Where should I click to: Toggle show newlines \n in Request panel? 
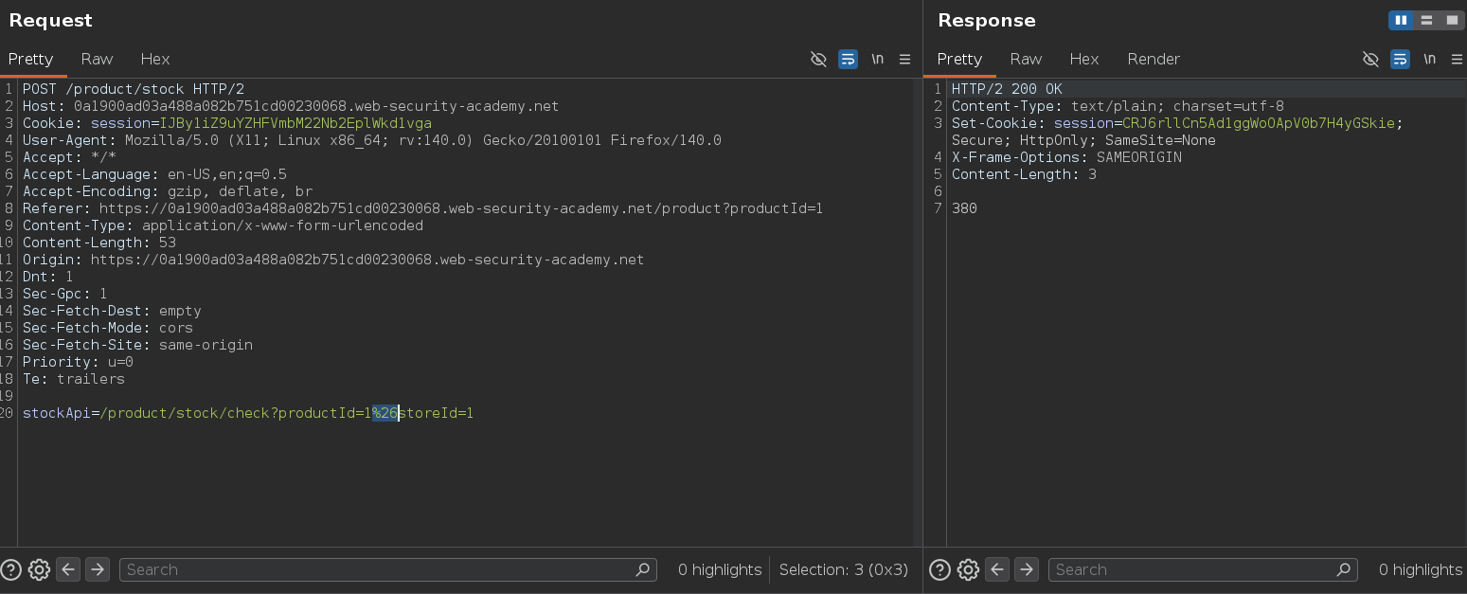tap(877, 59)
